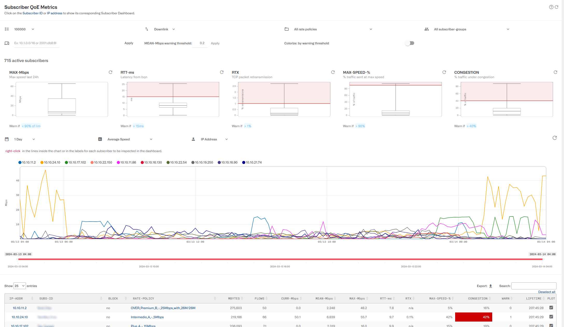The height and width of the screenshot is (327, 564).
Task: Refresh the MAX-Mbps chart
Action: coord(110,72)
